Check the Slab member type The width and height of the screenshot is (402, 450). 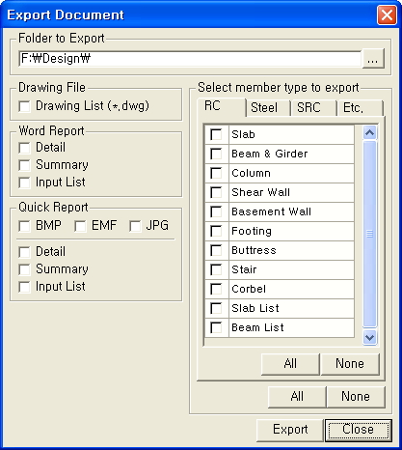click(216, 134)
